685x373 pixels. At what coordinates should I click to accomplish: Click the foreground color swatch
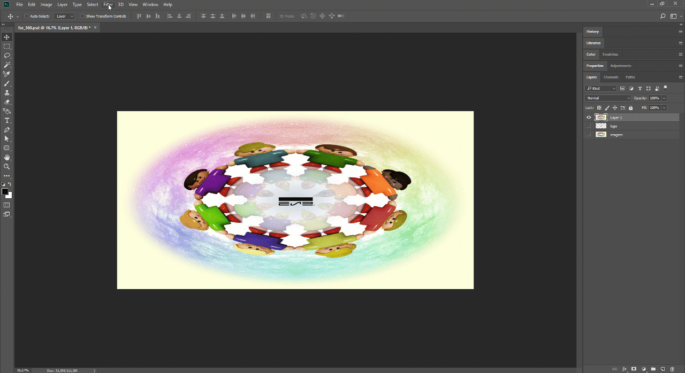5,191
